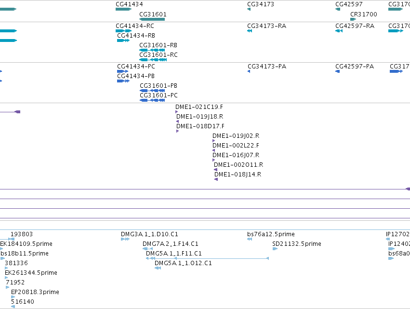Click the DMG5A.1_1.O12.C1 arrow glyph
Viewport: 410px width, 309px height.
click(158, 268)
